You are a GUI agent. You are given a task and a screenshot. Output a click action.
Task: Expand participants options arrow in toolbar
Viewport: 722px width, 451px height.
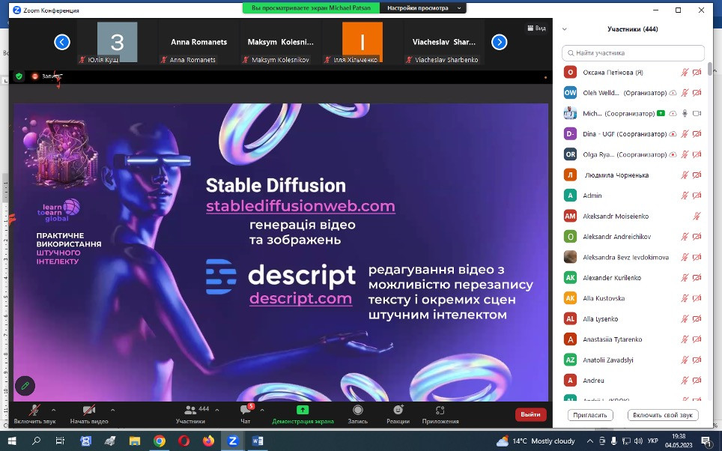coord(217,410)
